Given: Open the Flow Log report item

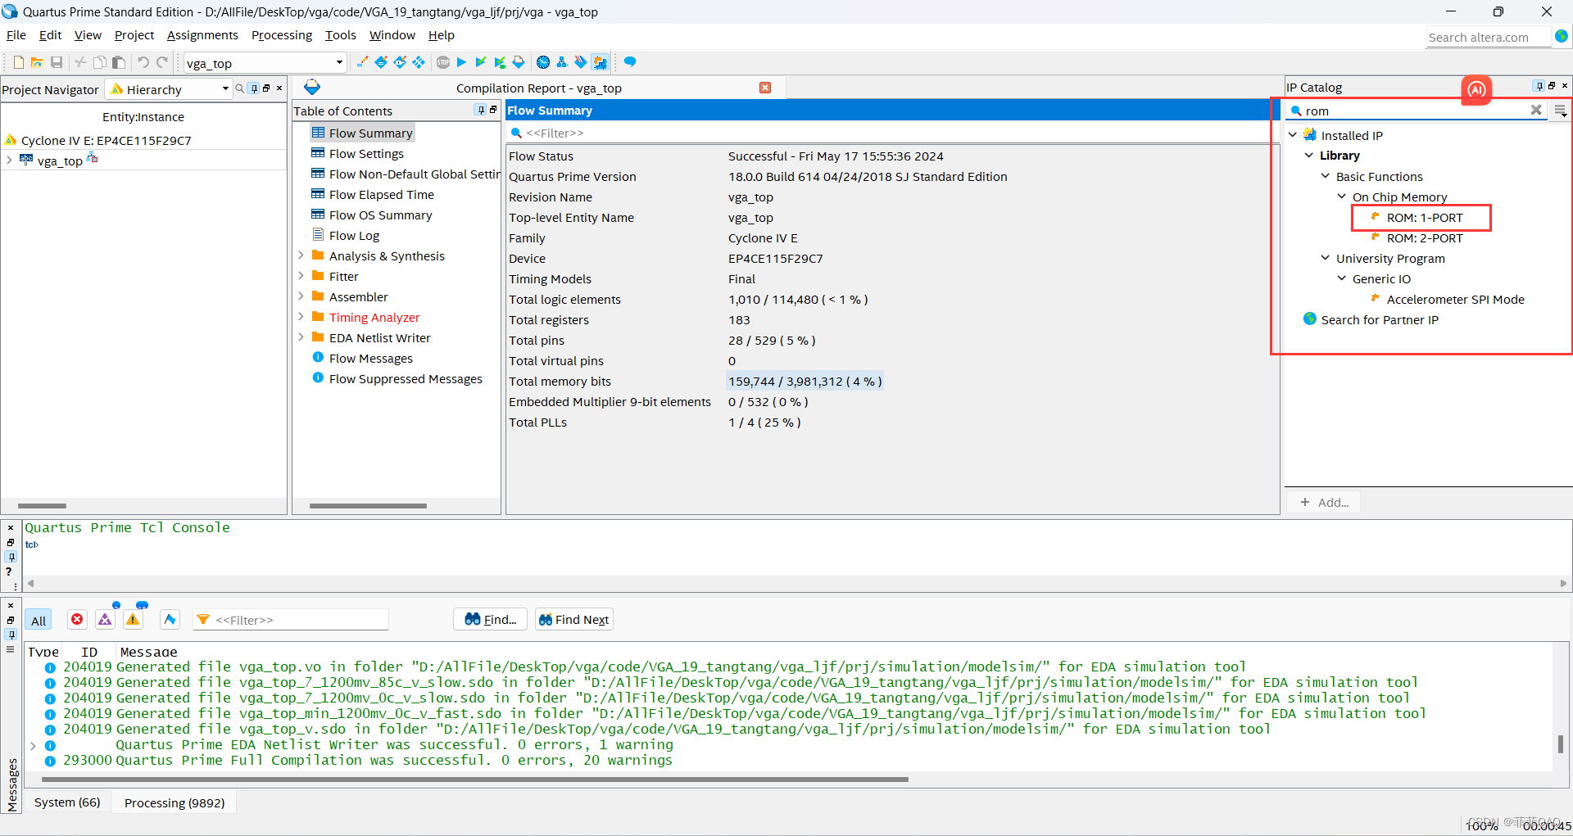Looking at the screenshot, I should (354, 236).
